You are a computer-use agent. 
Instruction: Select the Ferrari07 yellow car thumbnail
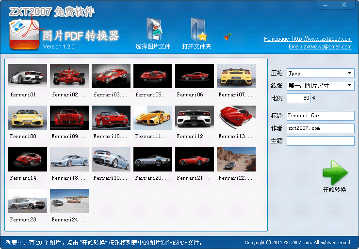click(236, 76)
